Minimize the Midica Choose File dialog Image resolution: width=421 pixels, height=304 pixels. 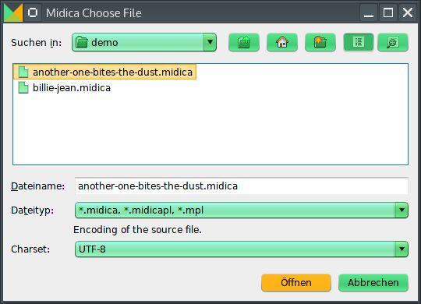369,12
